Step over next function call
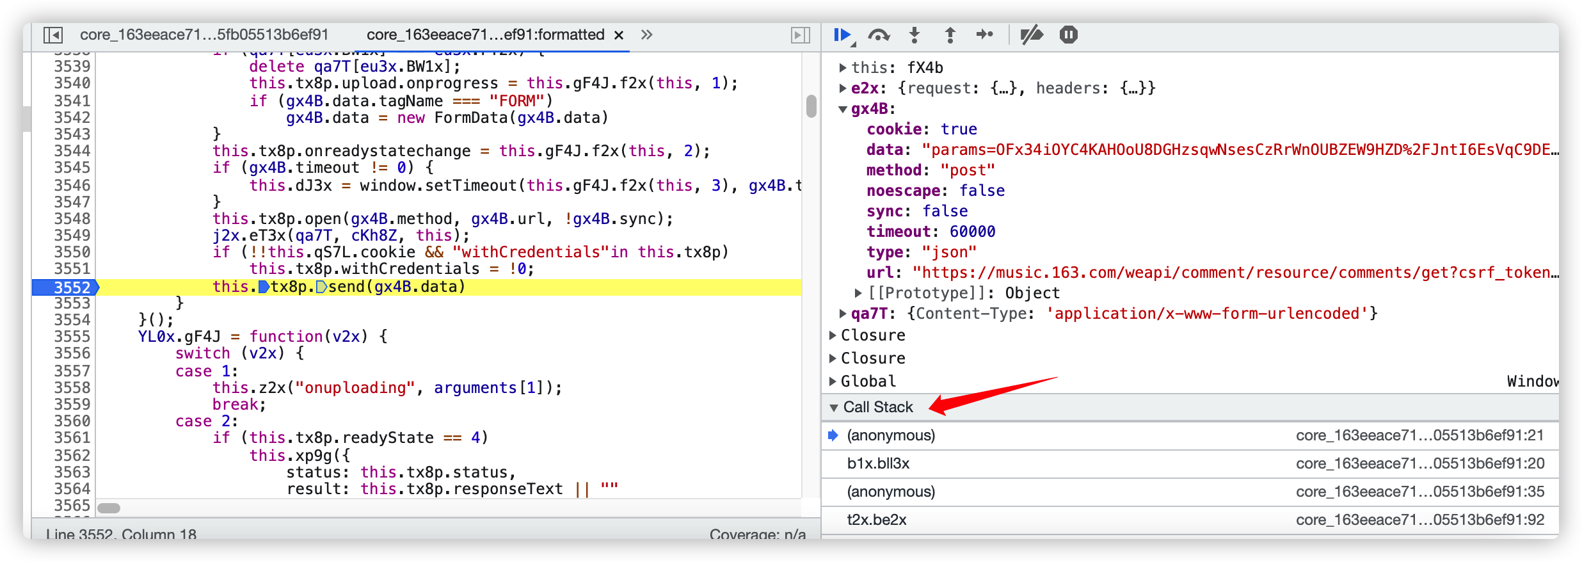1582x562 pixels. (879, 35)
